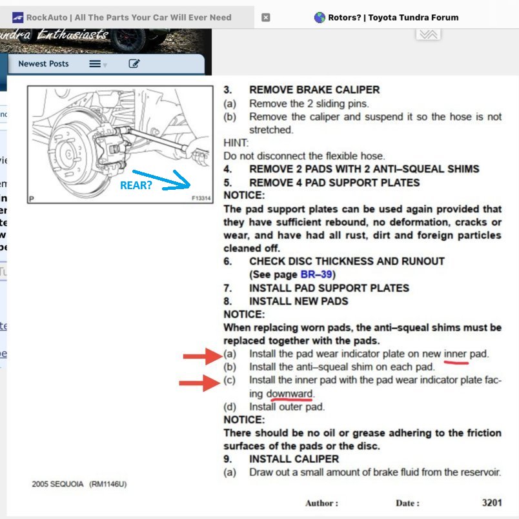Click the footer text "2005 SEQUOIA (RM1146U)"
This screenshot has height=519, width=519.
click(x=79, y=484)
